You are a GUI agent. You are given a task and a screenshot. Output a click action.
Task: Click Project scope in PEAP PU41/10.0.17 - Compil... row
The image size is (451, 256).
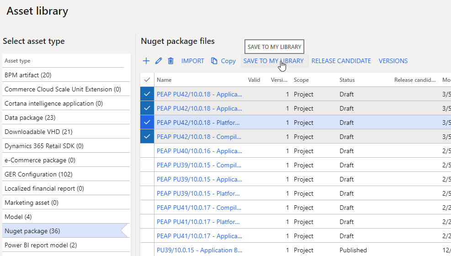point(303,208)
